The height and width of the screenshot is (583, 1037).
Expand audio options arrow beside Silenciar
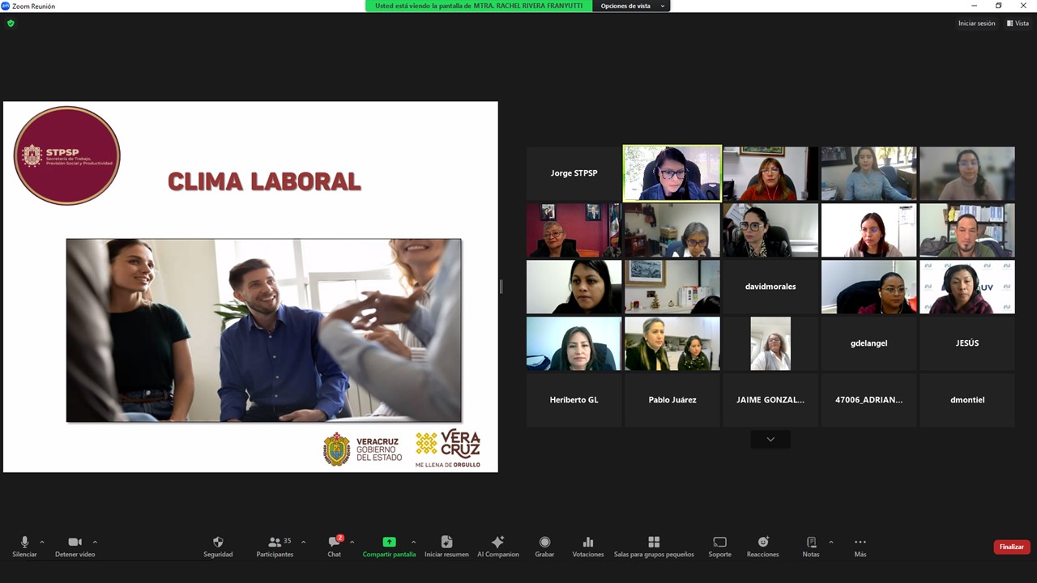point(42,542)
